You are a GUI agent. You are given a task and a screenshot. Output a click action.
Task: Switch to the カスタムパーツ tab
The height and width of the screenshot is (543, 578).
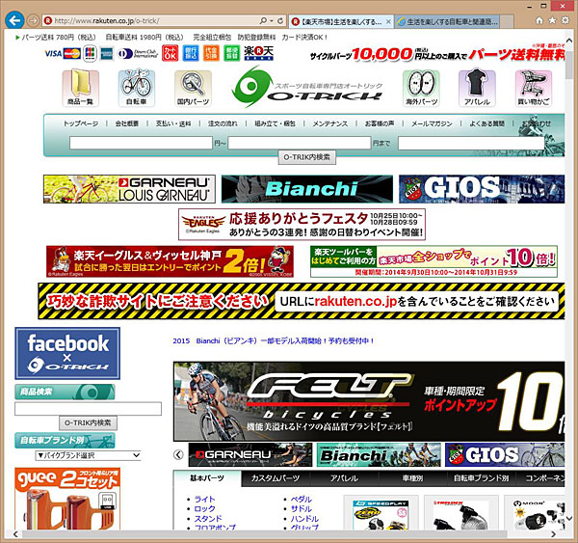tap(276, 478)
